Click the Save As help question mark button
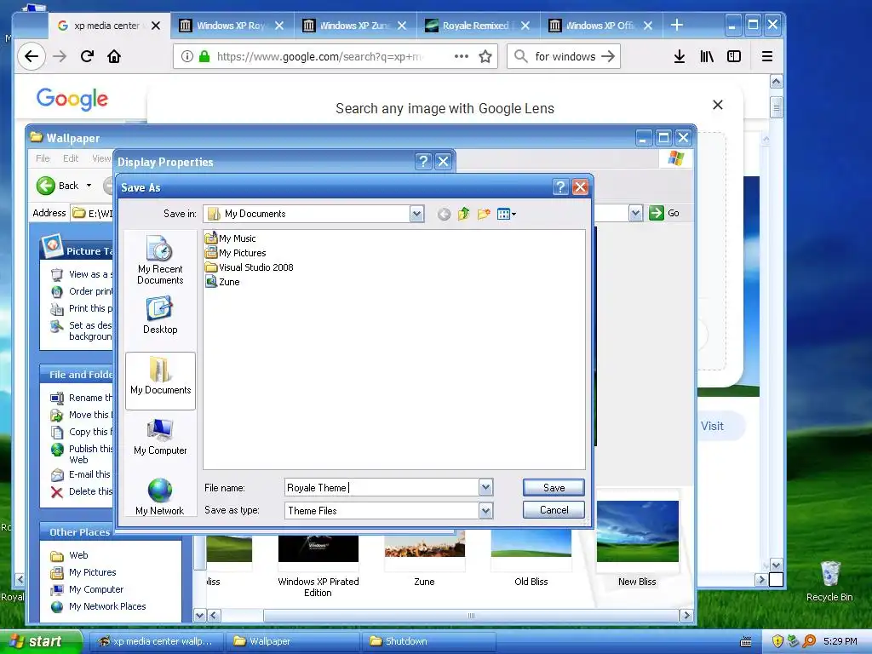This screenshot has height=654, width=872. (560, 187)
